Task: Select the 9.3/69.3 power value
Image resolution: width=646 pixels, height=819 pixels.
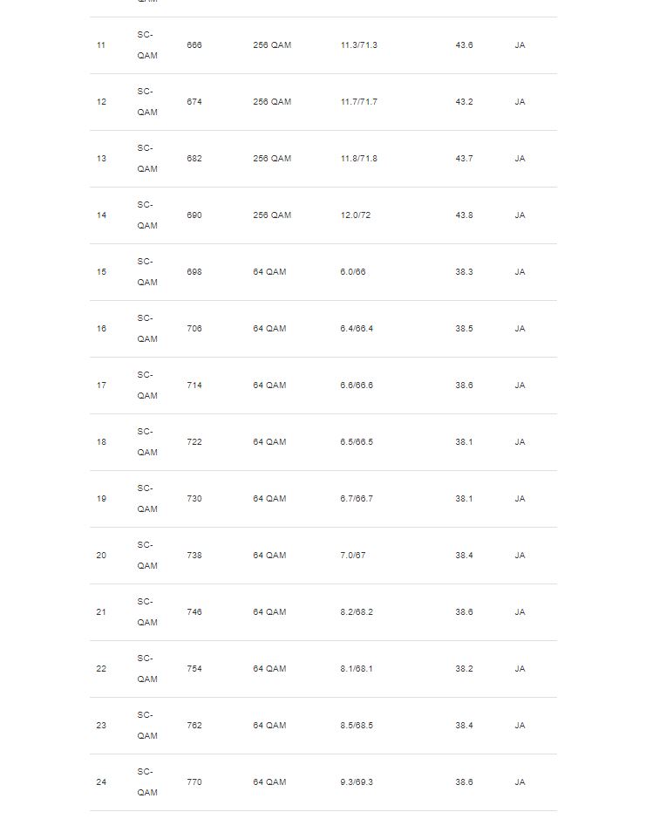Action: coord(357,782)
